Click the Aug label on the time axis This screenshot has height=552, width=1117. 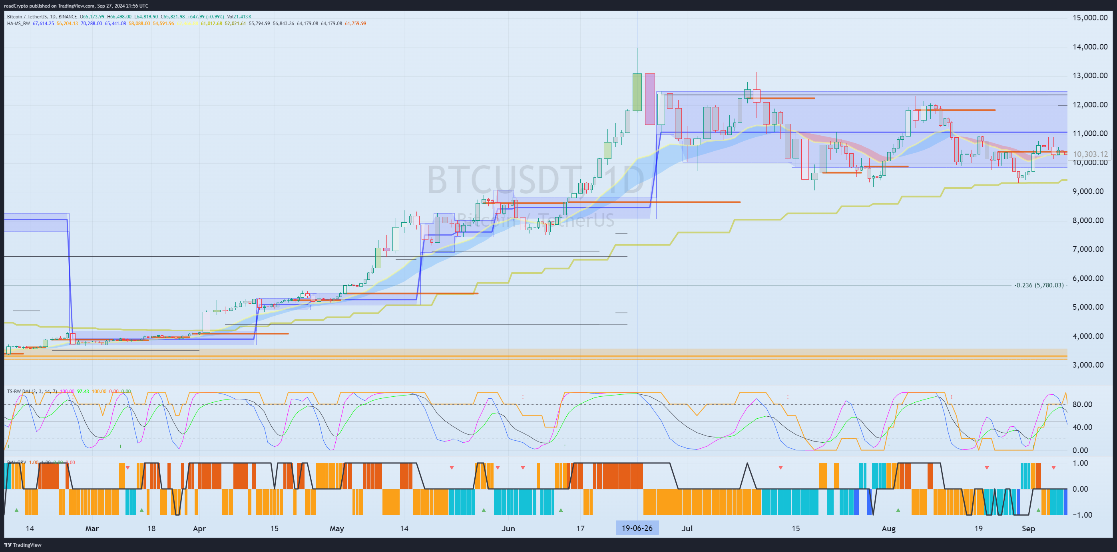(888, 528)
